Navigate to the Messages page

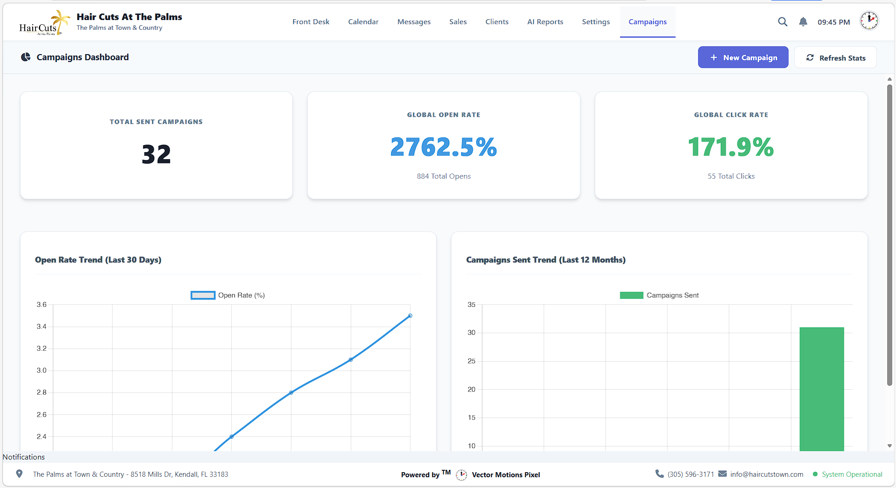pos(414,21)
